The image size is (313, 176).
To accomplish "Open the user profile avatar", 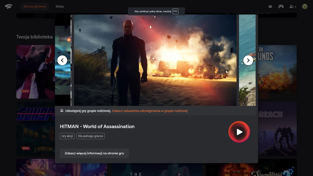I will click(305, 6).
